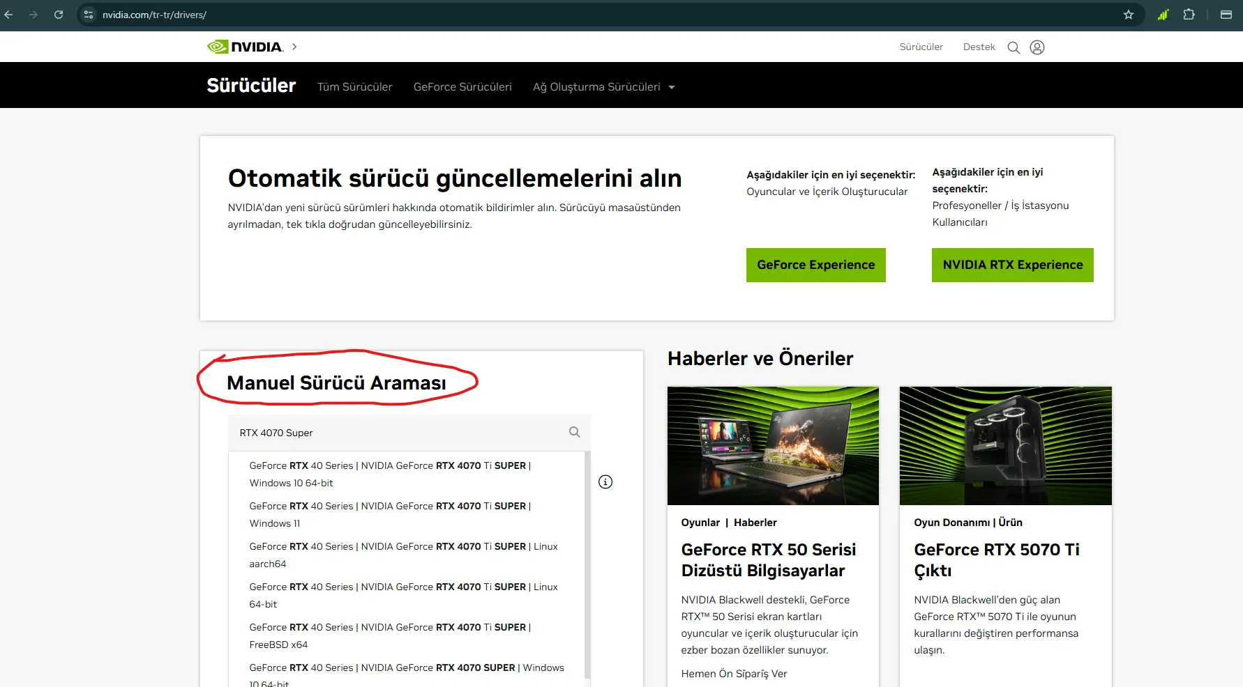Open the Destek link
Viewport: 1243px width, 687px height.
[979, 47]
